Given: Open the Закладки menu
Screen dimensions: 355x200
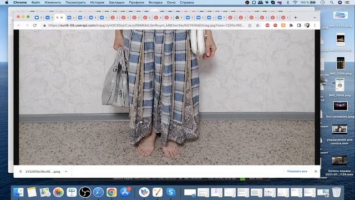Looking at the screenshot, I should 116,2.
